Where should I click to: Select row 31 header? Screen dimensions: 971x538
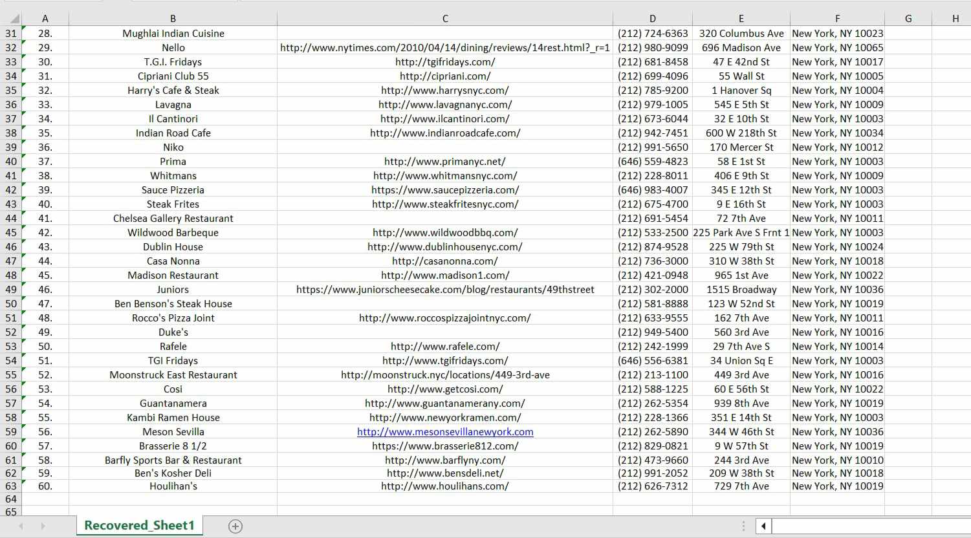[11, 34]
